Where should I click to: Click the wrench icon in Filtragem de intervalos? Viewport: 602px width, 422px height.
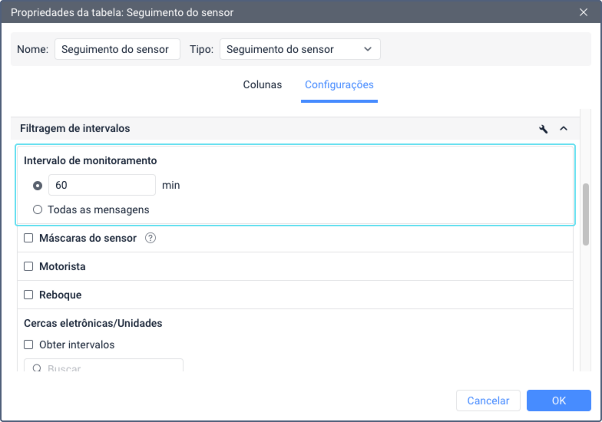click(544, 129)
